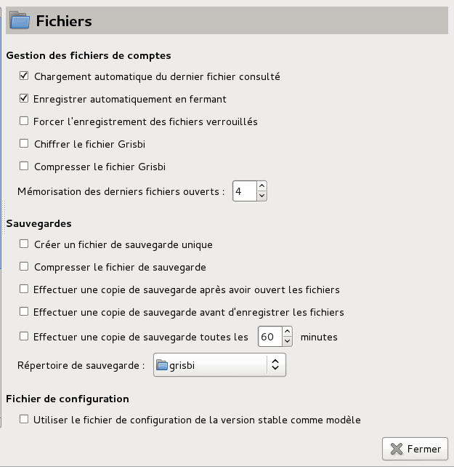Open the Répertoire de sauvegarde dropdown
Screen dimensions: 454x467
pyautogui.click(x=219, y=365)
